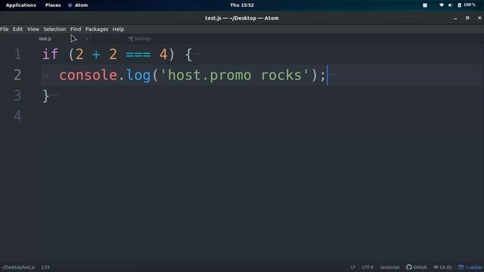Click the 'host.promo' string text

point(209,76)
